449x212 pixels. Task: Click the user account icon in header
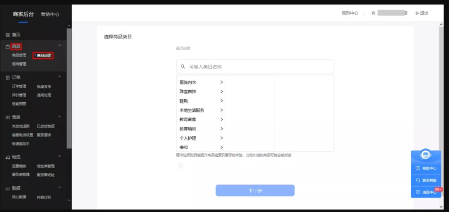373,13
